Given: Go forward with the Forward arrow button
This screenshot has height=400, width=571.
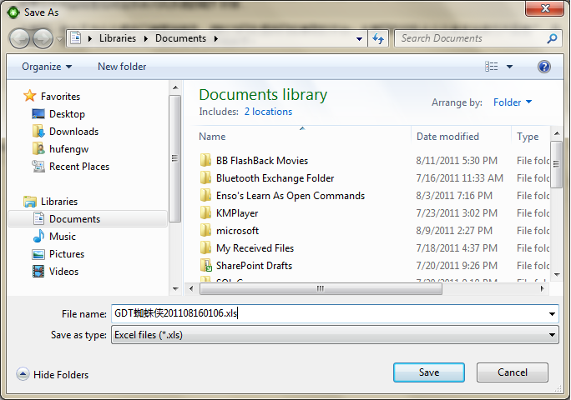Looking at the screenshot, I should click(x=43, y=38).
